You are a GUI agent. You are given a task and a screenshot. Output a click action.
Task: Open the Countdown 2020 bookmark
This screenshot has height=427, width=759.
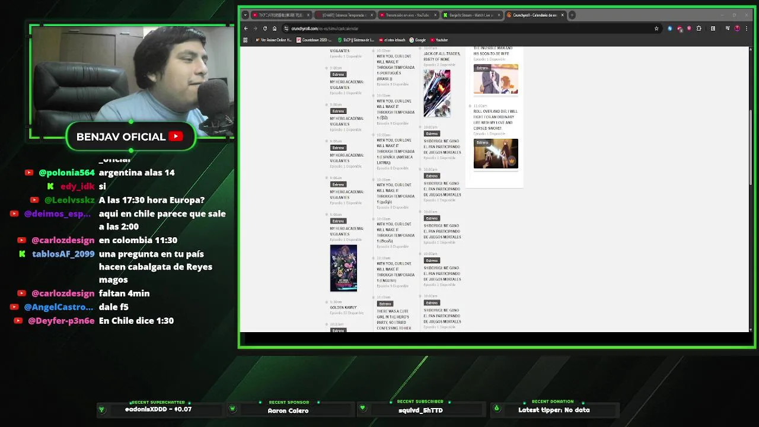pyautogui.click(x=314, y=40)
